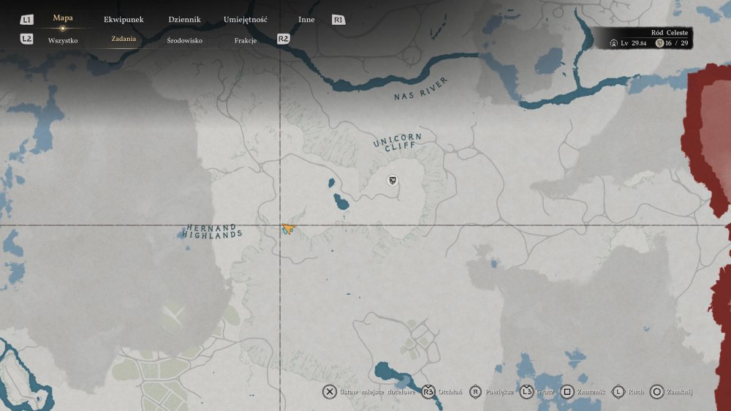The width and height of the screenshot is (731, 411).
Task: Open the Umiejętność tab
Action: tap(246, 20)
